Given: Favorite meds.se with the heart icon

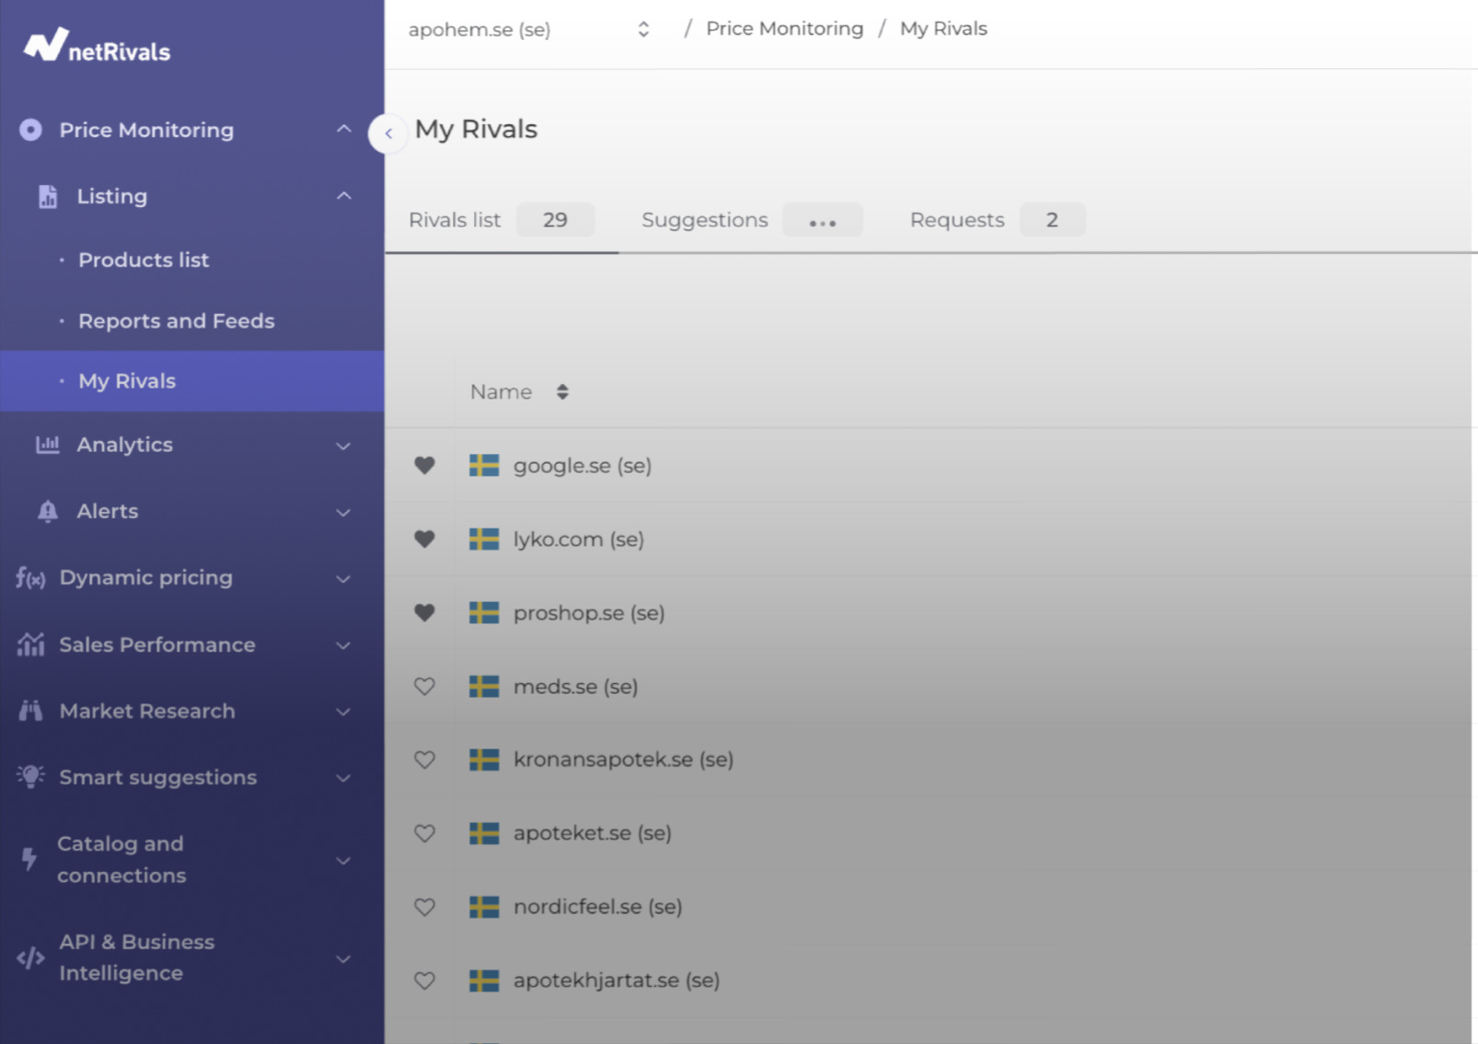Looking at the screenshot, I should pos(424,687).
